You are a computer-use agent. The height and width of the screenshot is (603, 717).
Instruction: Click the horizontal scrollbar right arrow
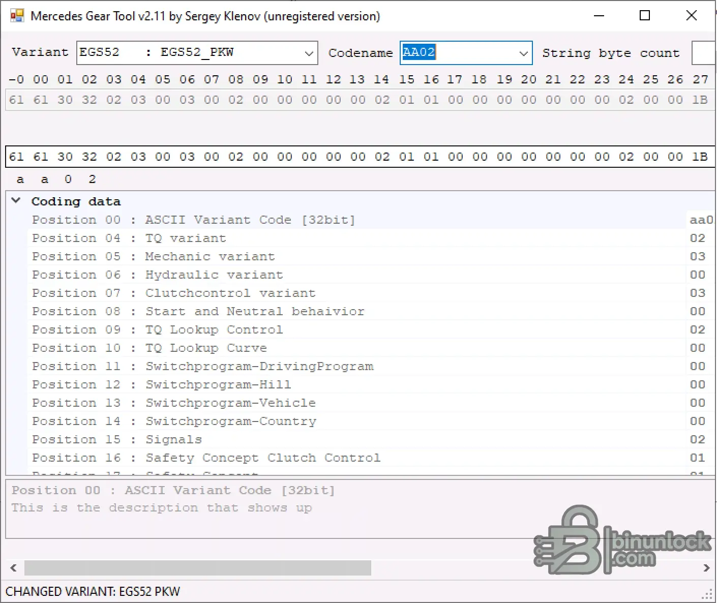tap(706, 568)
